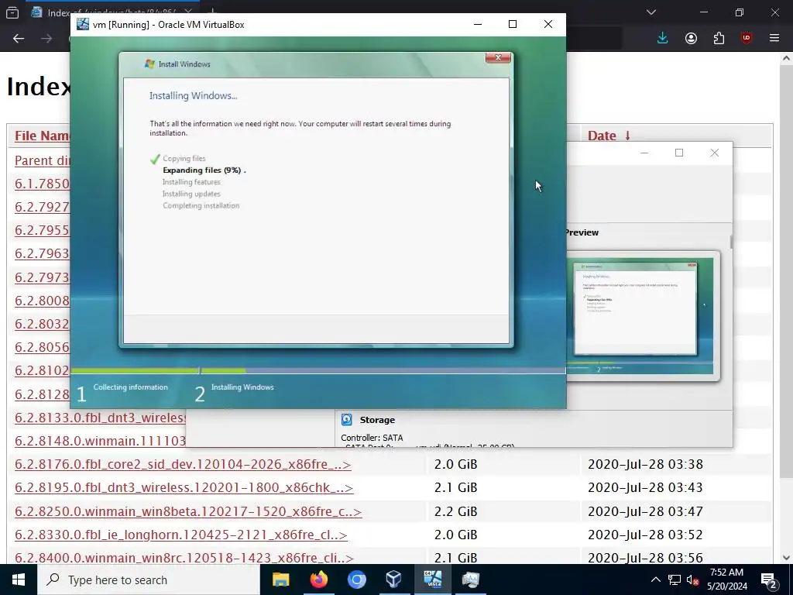Click the 'Collecting information' stage label
Screen dimensions: 793x595
pos(130,387)
